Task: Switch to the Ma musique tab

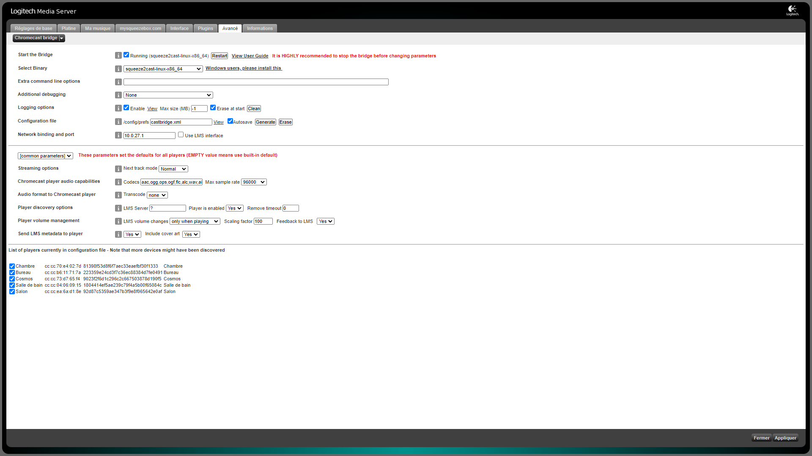Action: tap(98, 28)
